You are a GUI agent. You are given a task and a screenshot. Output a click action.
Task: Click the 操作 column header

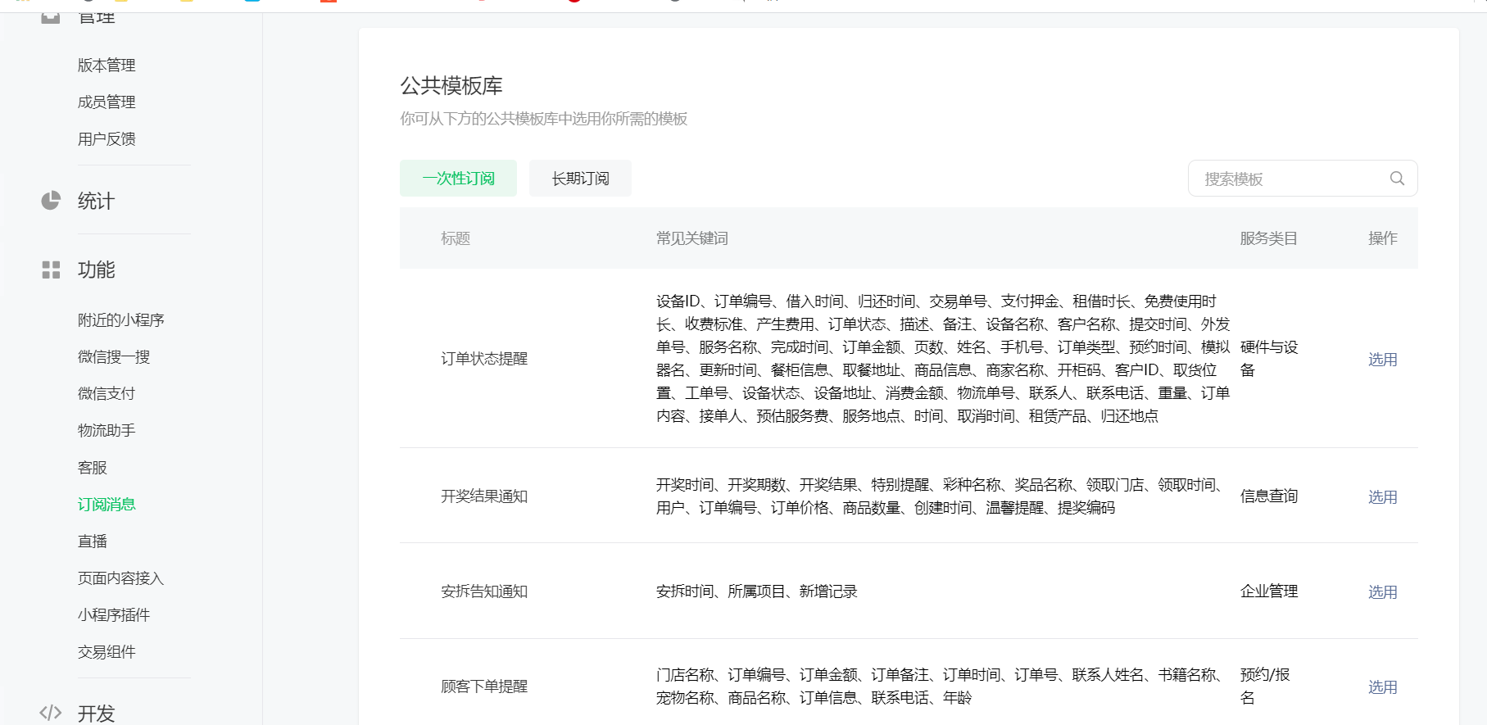(1382, 238)
